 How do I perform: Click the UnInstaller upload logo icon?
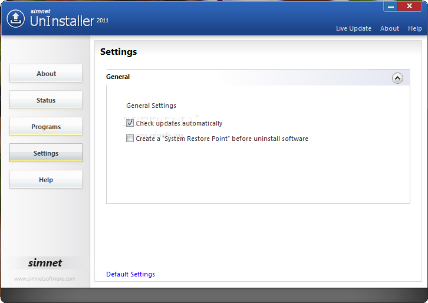click(x=15, y=18)
